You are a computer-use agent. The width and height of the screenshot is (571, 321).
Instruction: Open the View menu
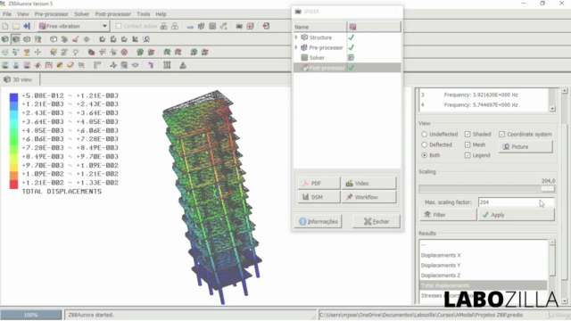point(22,14)
